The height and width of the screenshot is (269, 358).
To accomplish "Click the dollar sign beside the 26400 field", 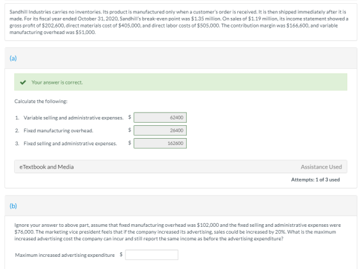I will coord(129,130).
